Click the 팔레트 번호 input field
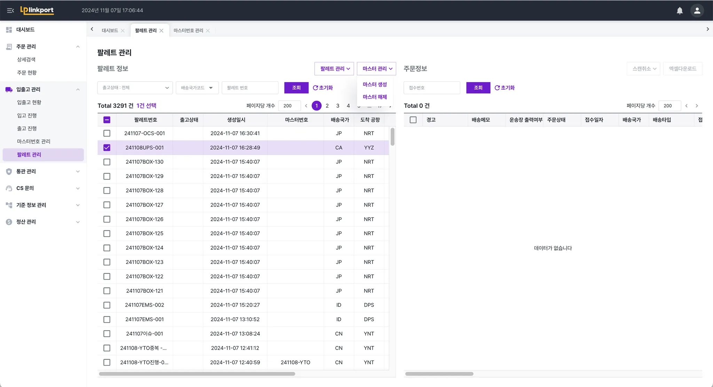This screenshot has width=713, height=387. 250,88
